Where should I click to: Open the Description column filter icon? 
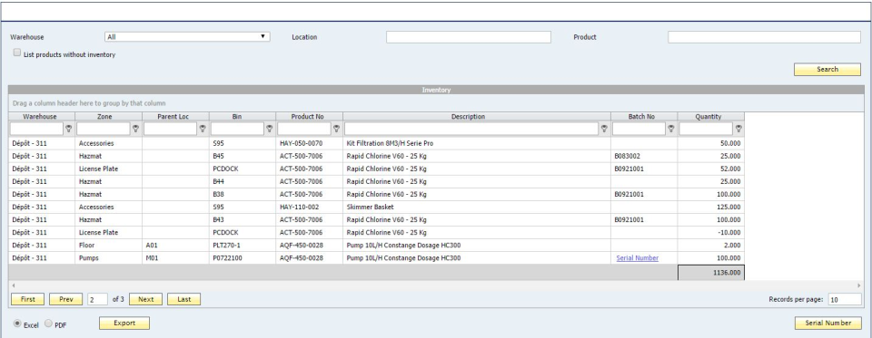tap(604, 128)
